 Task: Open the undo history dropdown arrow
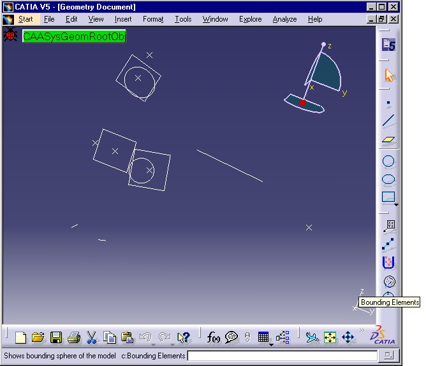pos(153,345)
